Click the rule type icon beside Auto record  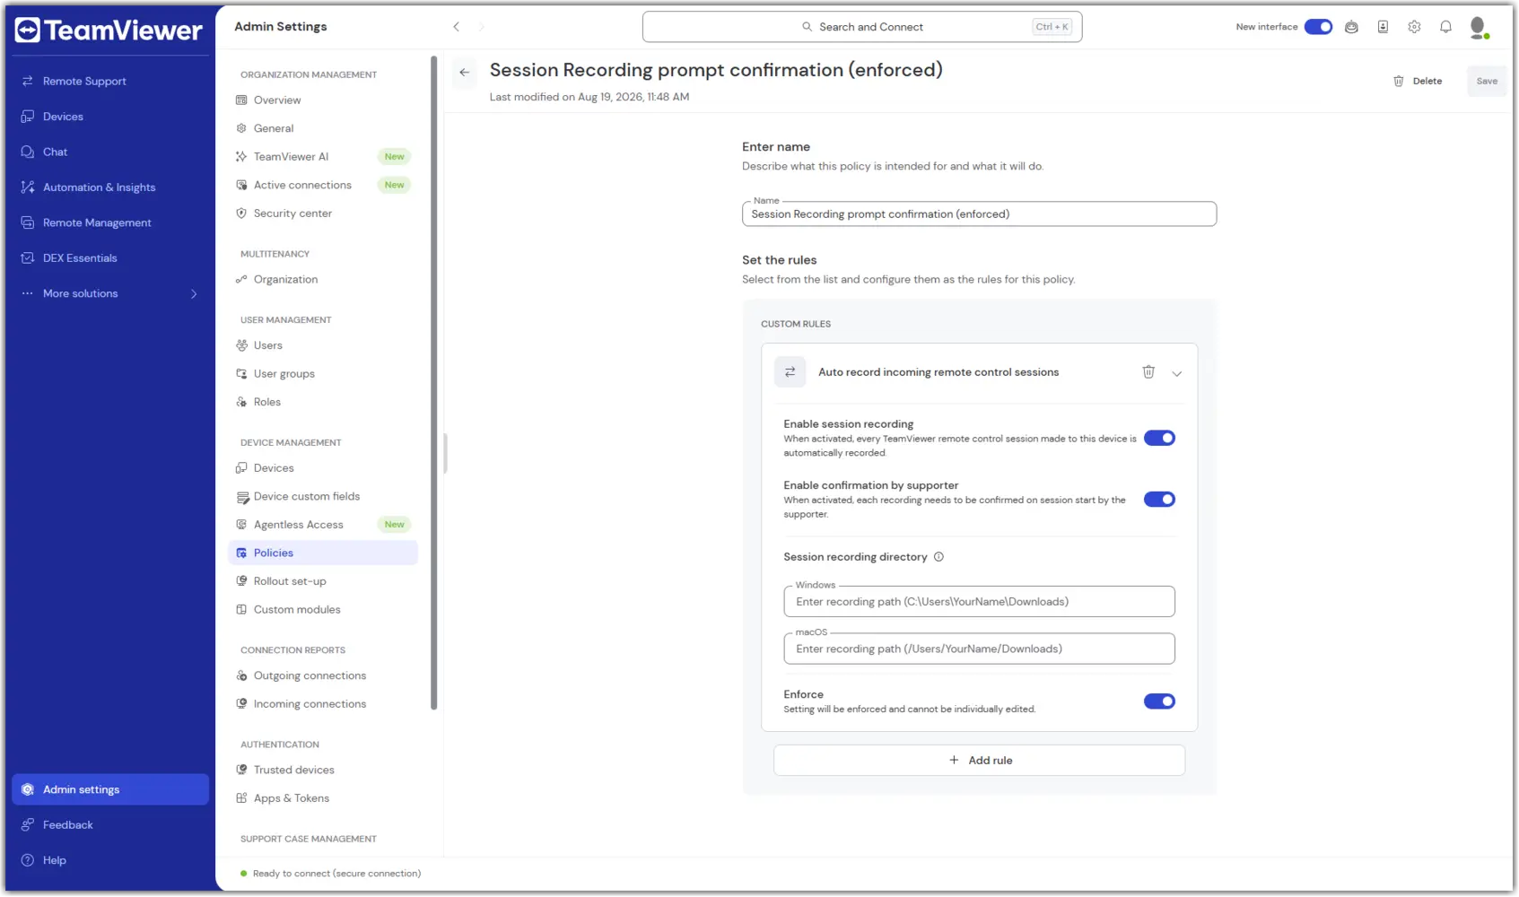(790, 372)
